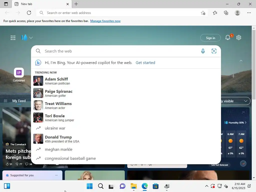Open the Mets pitcher news story
The width and height of the screenshot is (256, 192).
(x=18, y=154)
